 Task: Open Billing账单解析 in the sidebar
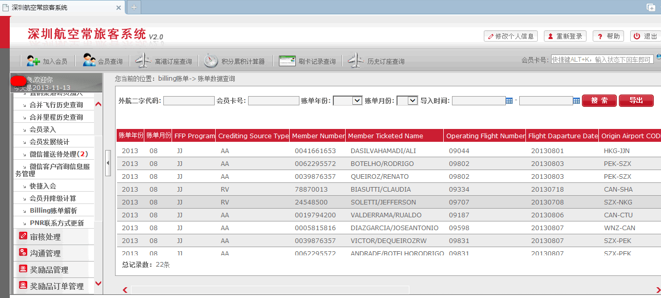53,211
